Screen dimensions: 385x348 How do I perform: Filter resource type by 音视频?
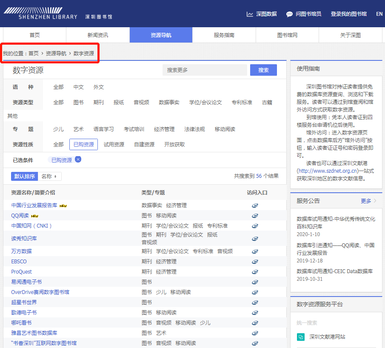pos(141,103)
